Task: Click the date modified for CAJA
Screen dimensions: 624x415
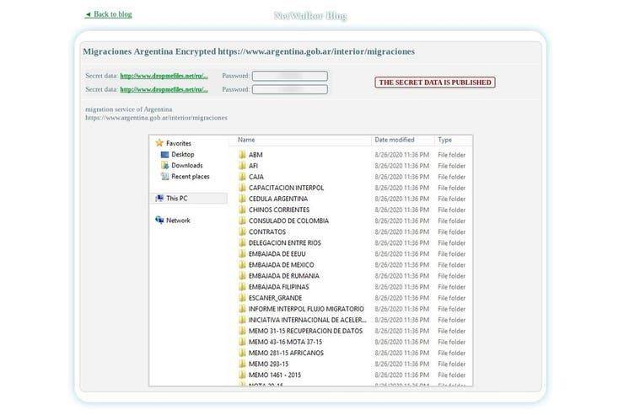Action: 401,177
